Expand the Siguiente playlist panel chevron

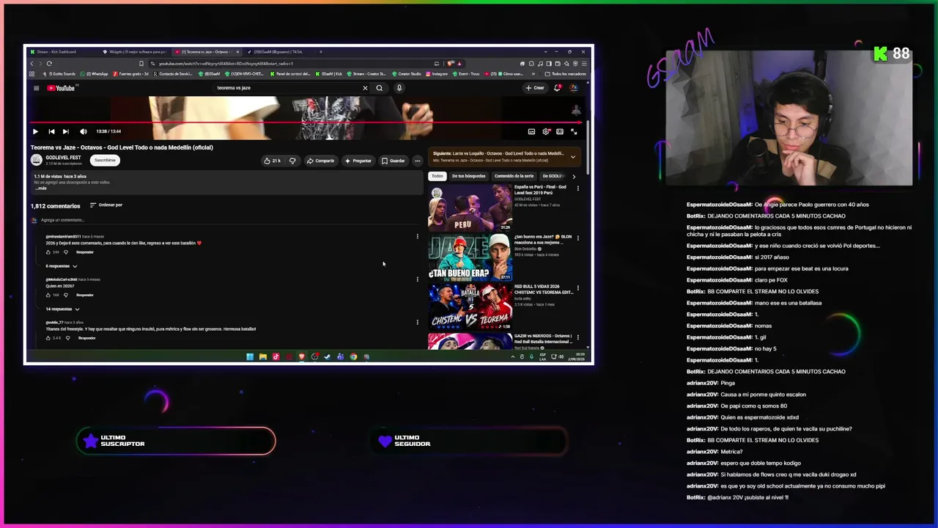pyautogui.click(x=573, y=156)
